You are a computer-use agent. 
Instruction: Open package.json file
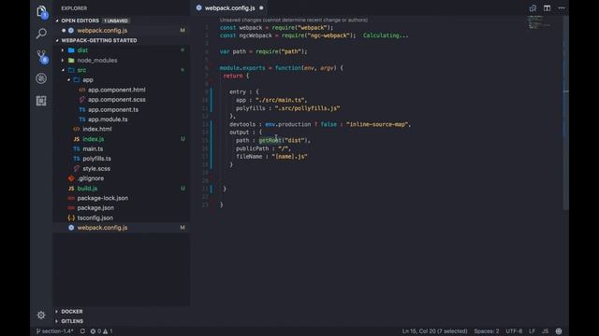[x=95, y=208]
